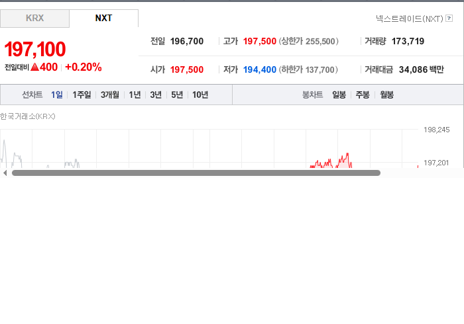Select the NXT tab
The height and width of the screenshot is (324, 464).
tap(103, 19)
